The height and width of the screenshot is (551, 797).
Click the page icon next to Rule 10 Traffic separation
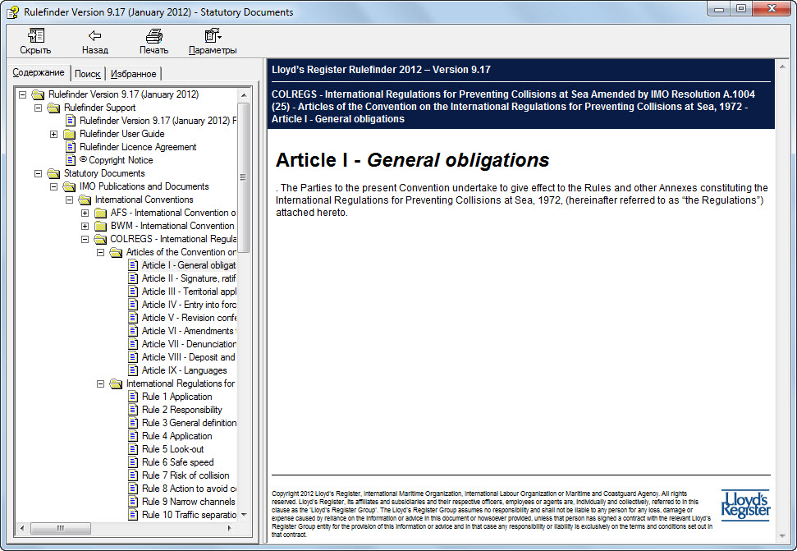pyautogui.click(x=133, y=515)
